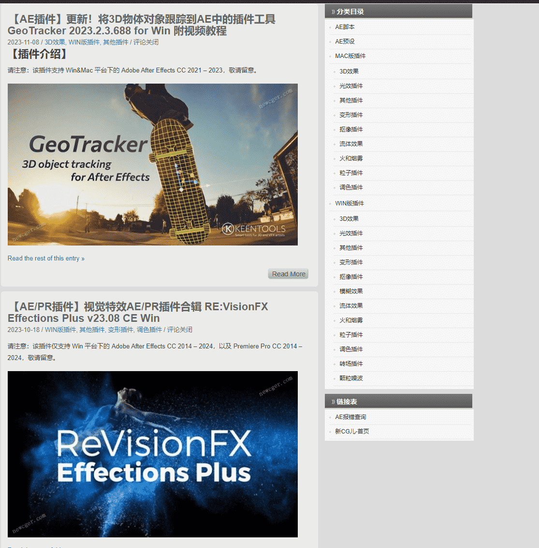Open 调色插件 under WIN版插件

pos(351,349)
